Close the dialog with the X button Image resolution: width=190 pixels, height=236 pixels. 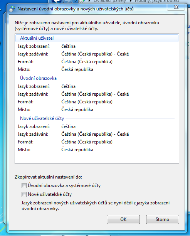(x=176, y=7)
